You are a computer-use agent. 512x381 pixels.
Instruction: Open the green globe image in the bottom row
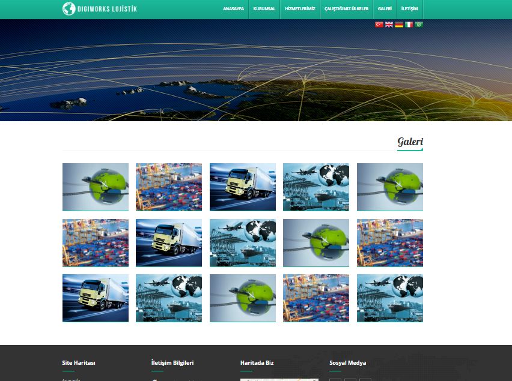(243, 298)
